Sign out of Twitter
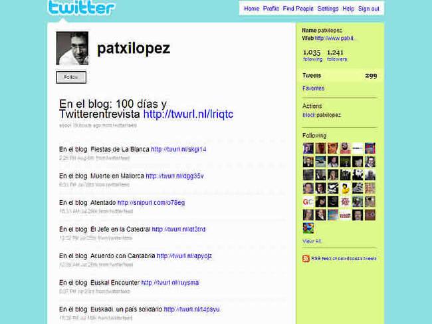 pos(369,9)
